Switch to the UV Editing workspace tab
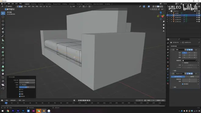This screenshot has width=201, height=113. pos(48,4)
